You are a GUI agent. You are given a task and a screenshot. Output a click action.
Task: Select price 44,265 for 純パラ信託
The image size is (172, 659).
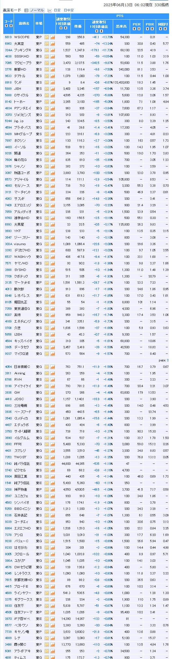[79, 464]
